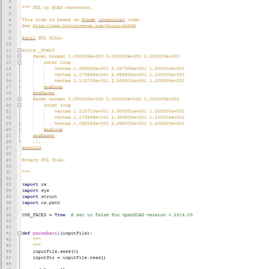Click the underlined word 'javascript'
Screen dimensions: 269x269
111,20
